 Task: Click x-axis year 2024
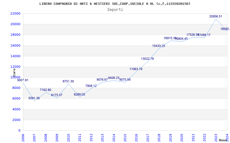(227, 138)
